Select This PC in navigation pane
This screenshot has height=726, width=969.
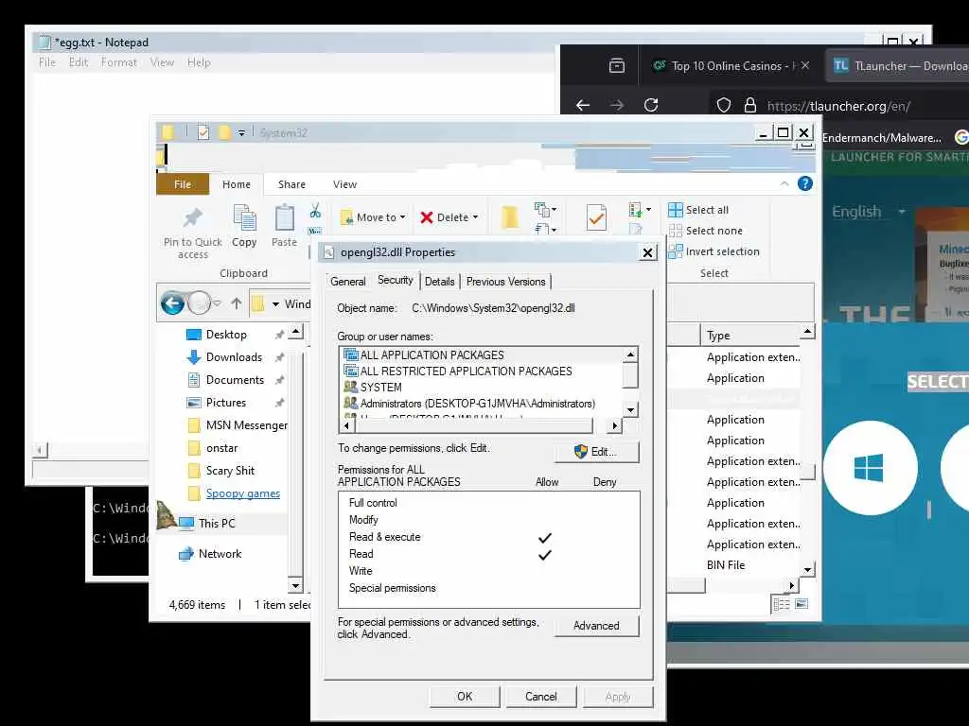[217, 524]
